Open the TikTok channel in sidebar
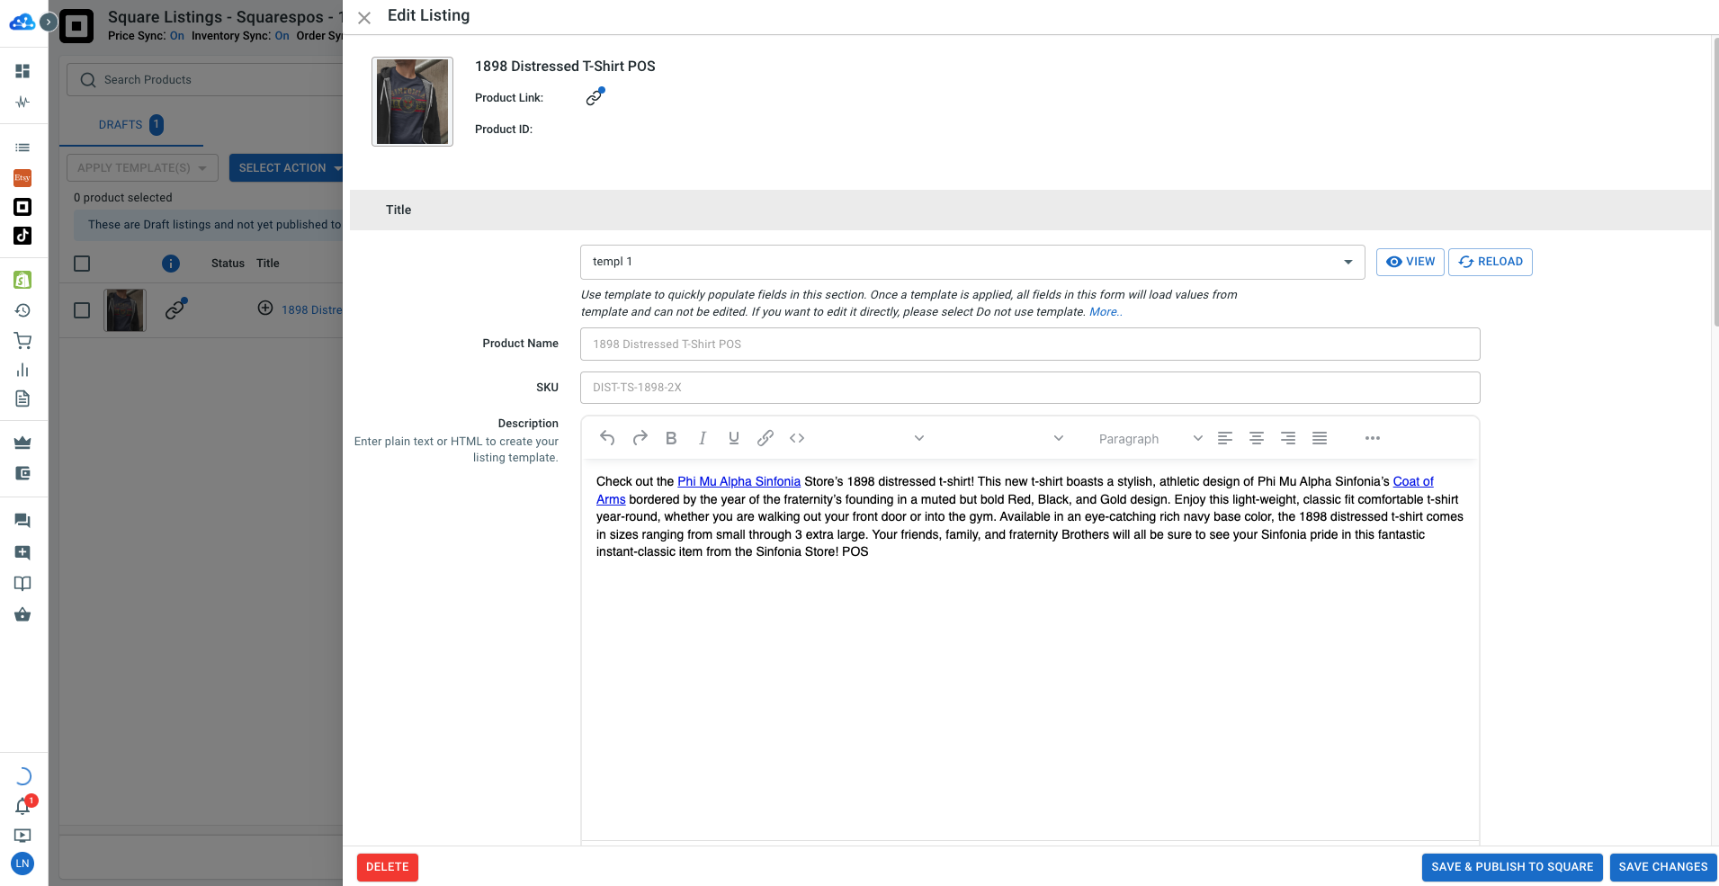Image resolution: width=1719 pixels, height=886 pixels. (22, 236)
